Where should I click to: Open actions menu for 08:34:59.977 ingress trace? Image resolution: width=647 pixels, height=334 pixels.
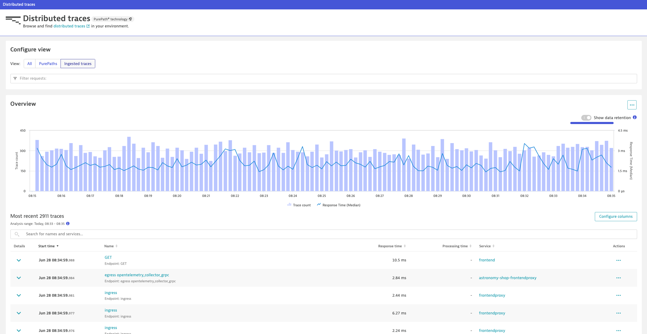619,313
